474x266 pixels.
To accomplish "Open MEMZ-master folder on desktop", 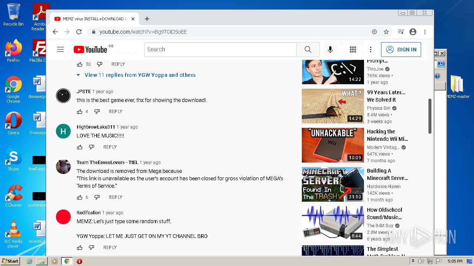I will pyautogui.click(x=457, y=87).
